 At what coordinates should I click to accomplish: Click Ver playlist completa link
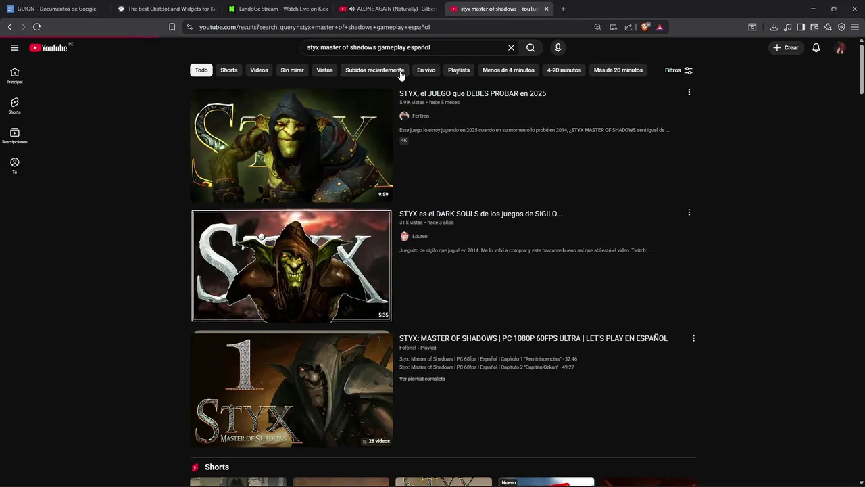[422, 379]
